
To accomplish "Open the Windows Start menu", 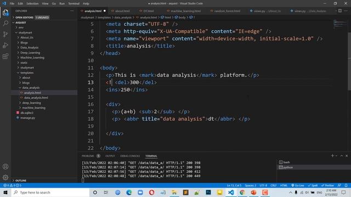I will [x=5, y=192].
